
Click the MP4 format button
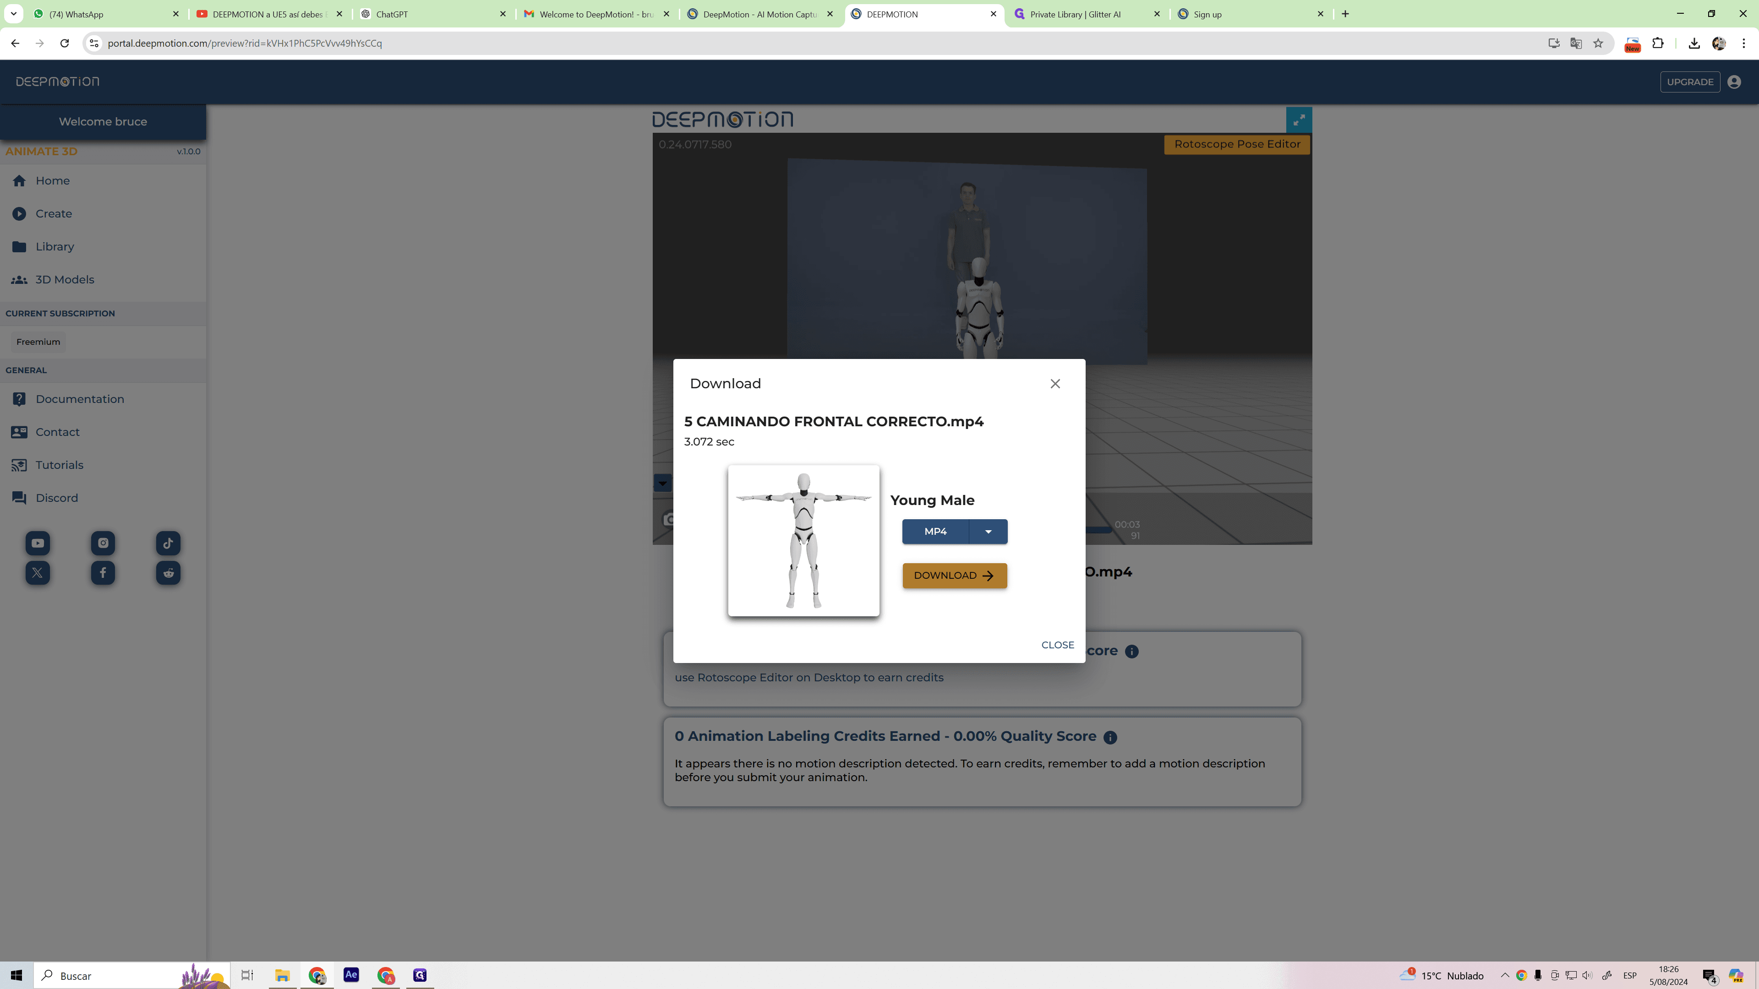(x=935, y=532)
